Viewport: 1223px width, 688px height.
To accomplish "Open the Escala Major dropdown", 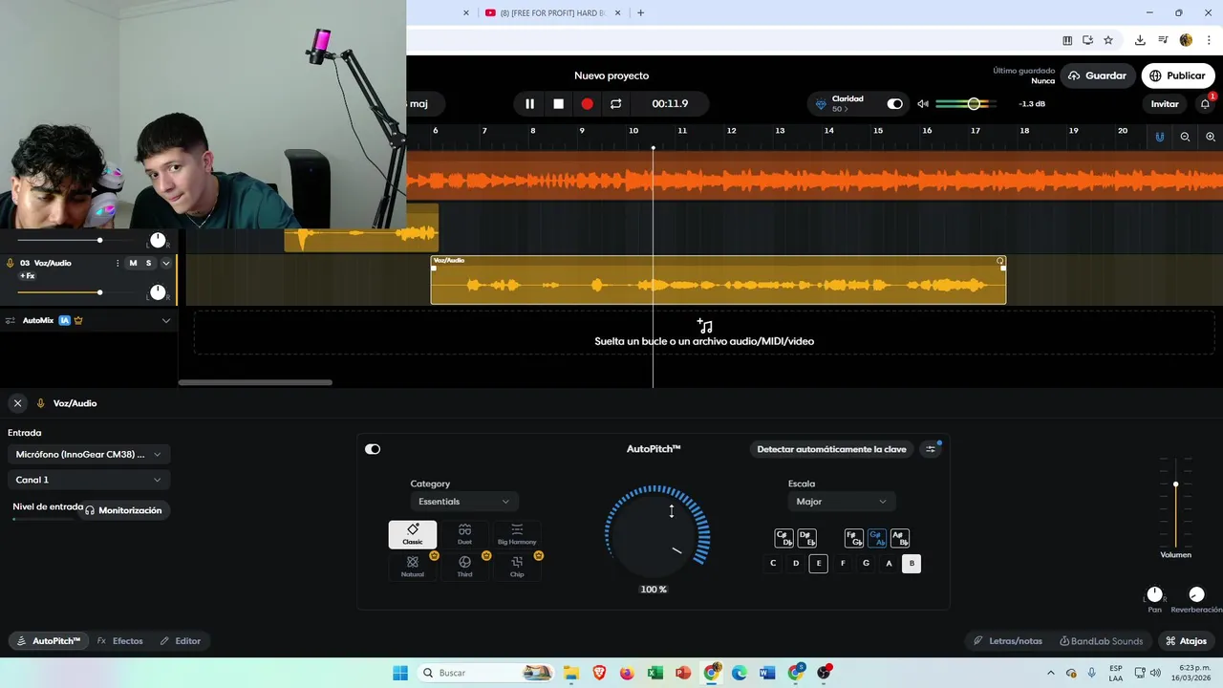I will tap(842, 502).
